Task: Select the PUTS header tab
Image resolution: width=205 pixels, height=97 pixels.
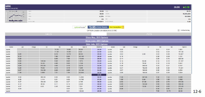Action: click(x=149, y=34)
